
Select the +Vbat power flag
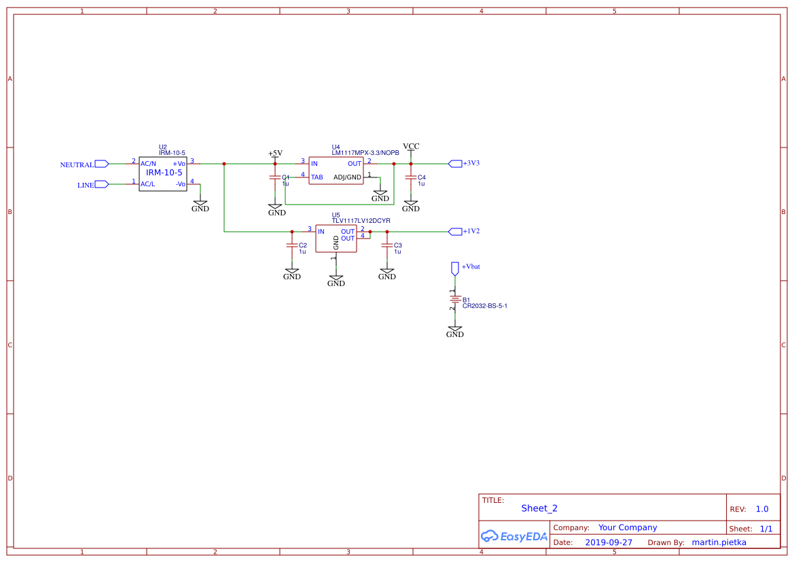[x=455, y=267]
